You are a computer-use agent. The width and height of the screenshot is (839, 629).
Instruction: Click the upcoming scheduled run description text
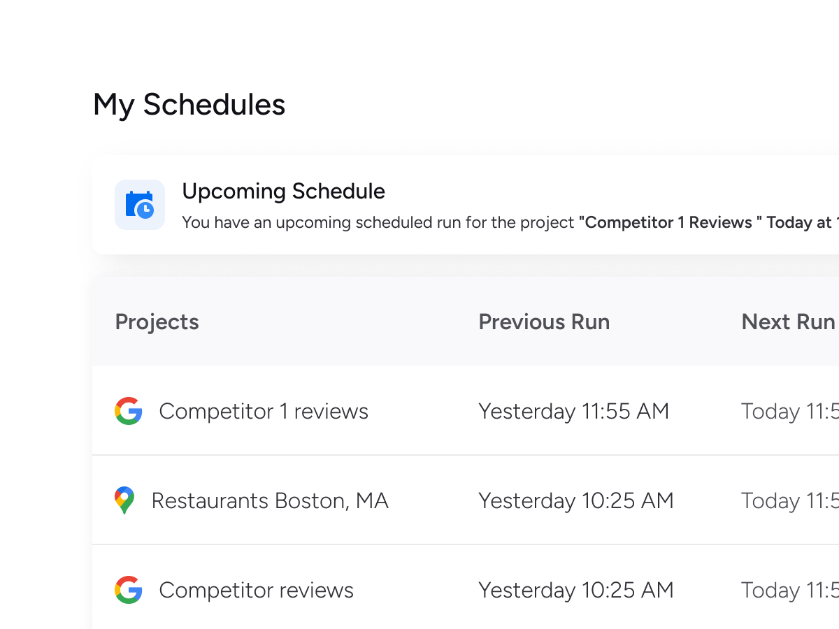coord(379,223)
